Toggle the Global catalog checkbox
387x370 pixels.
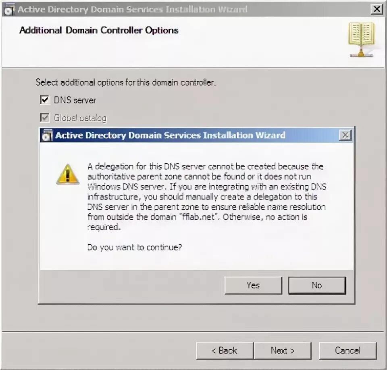coord(45,118)
